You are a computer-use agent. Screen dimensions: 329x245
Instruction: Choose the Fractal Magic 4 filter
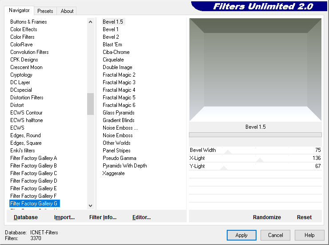point(119,90)
